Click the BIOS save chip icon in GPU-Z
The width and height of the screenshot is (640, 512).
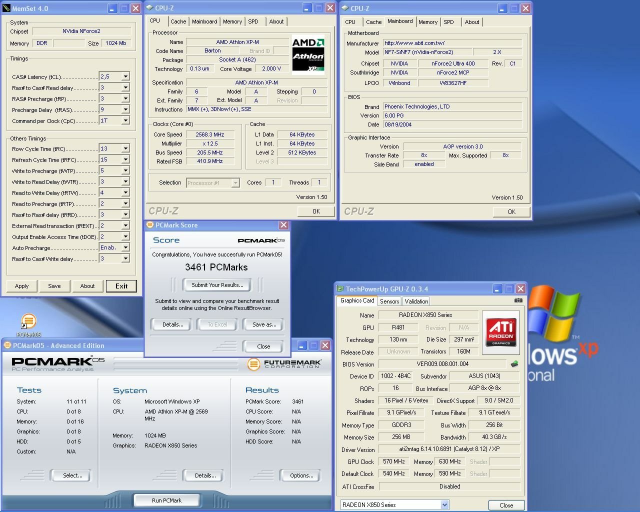pyautogui.click(x=514, y=364)
